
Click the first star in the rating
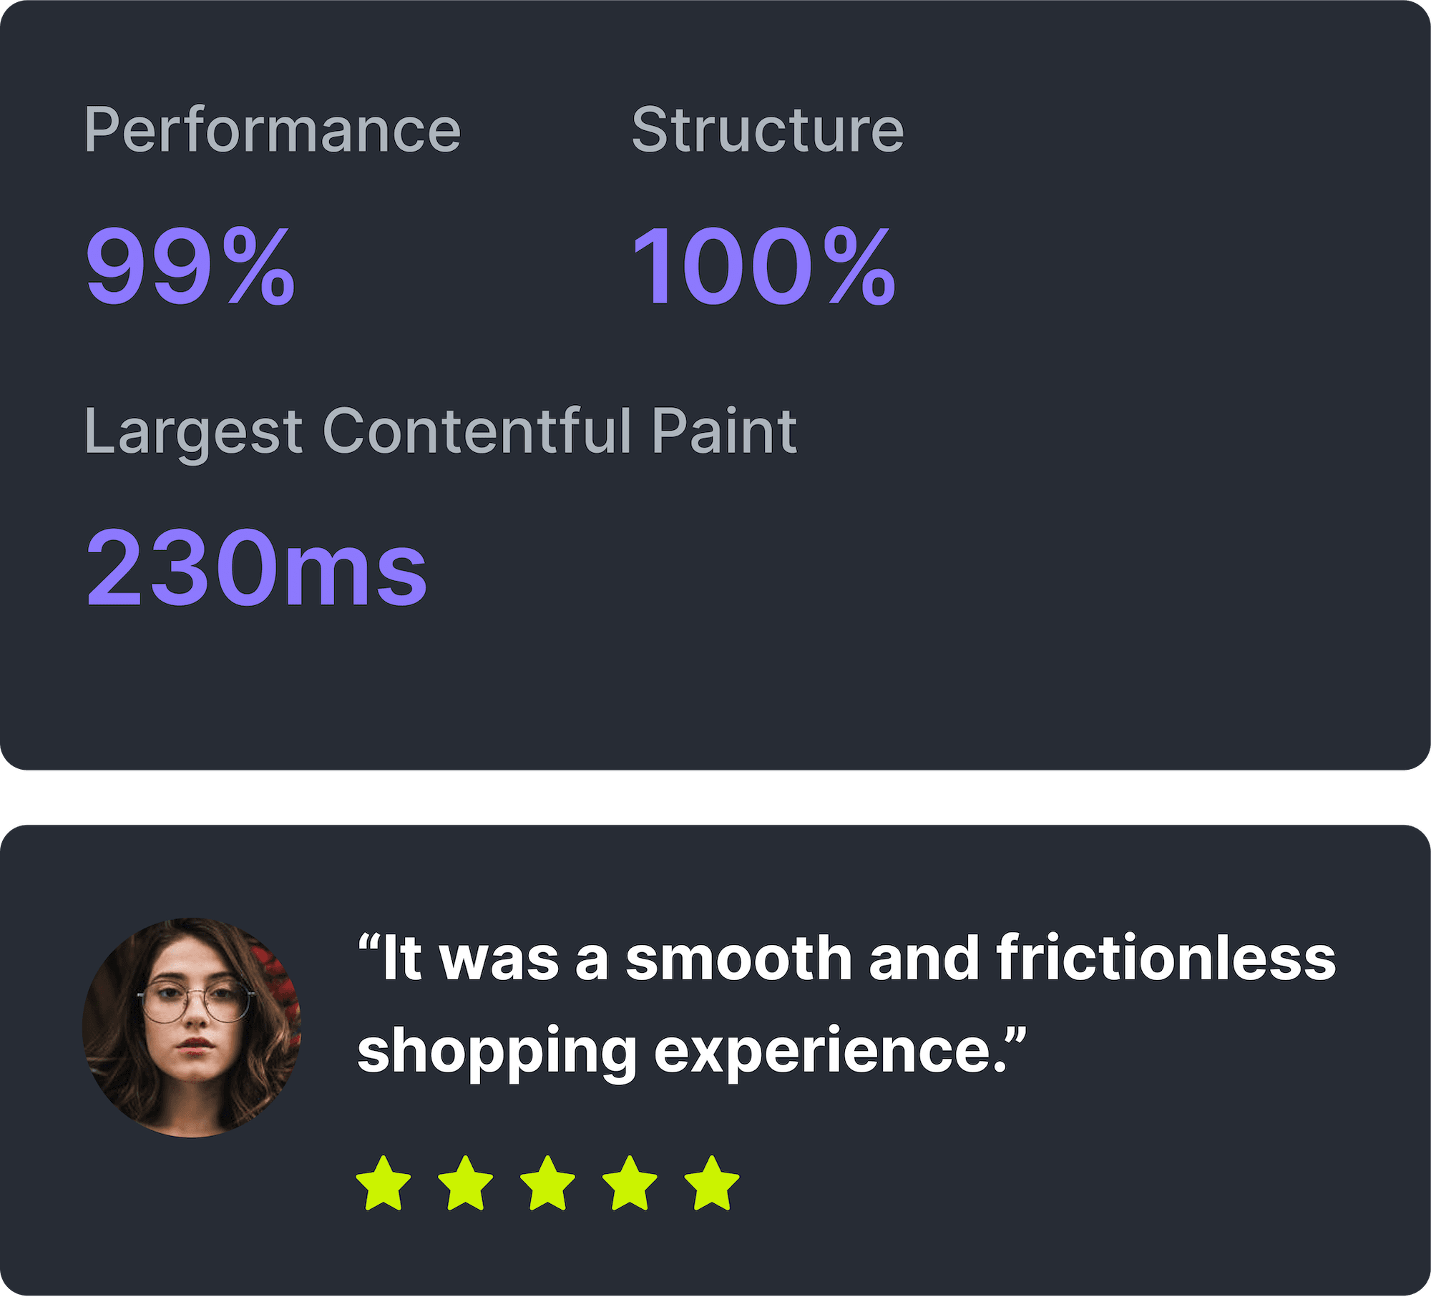pyautogui.click(x=384, y=1184)
